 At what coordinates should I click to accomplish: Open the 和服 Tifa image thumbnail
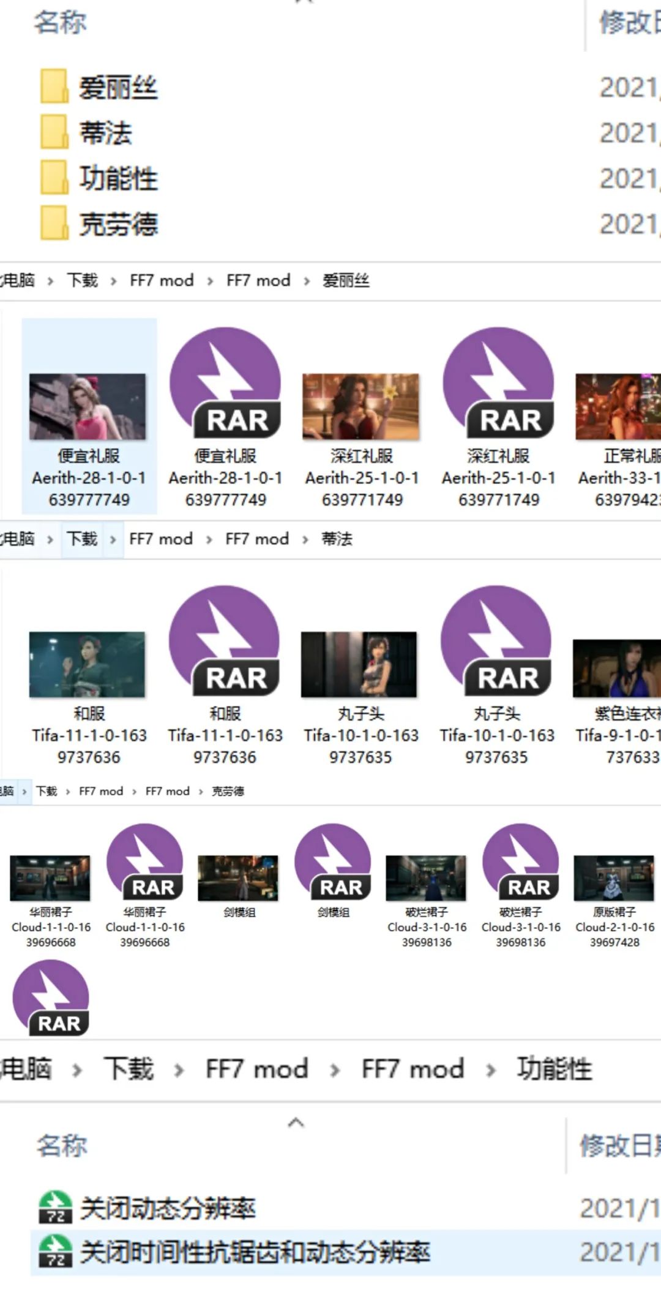point(88,665)
